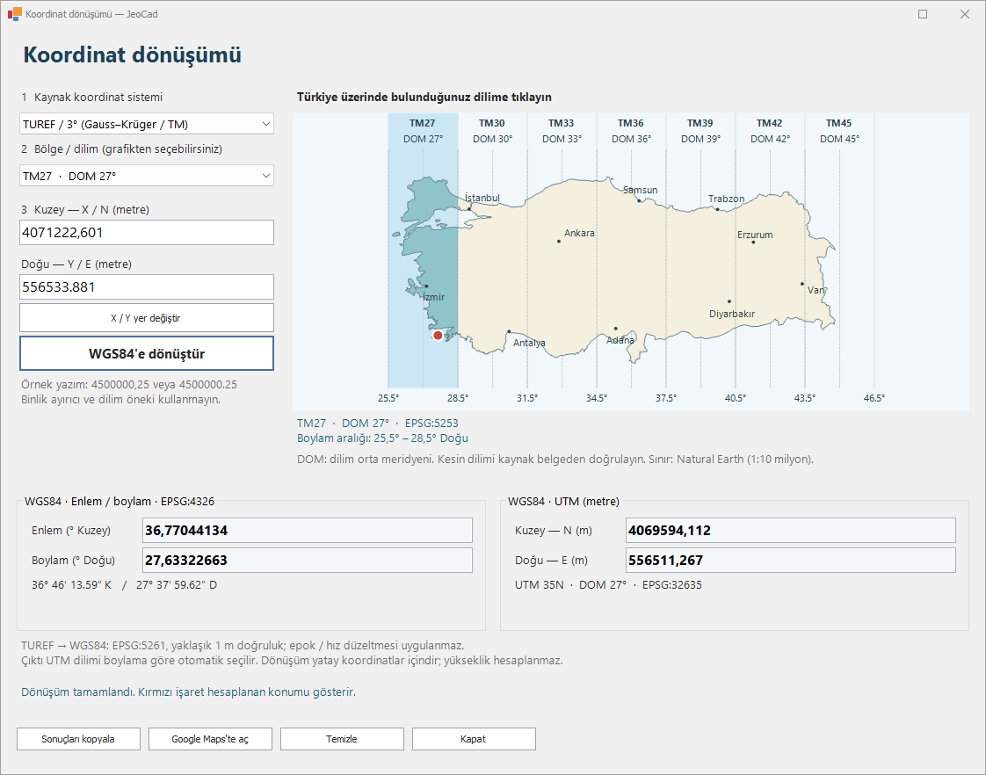Click the Doğu Y / E input field
The image size is (986, 775).
[x=147, y=287]
